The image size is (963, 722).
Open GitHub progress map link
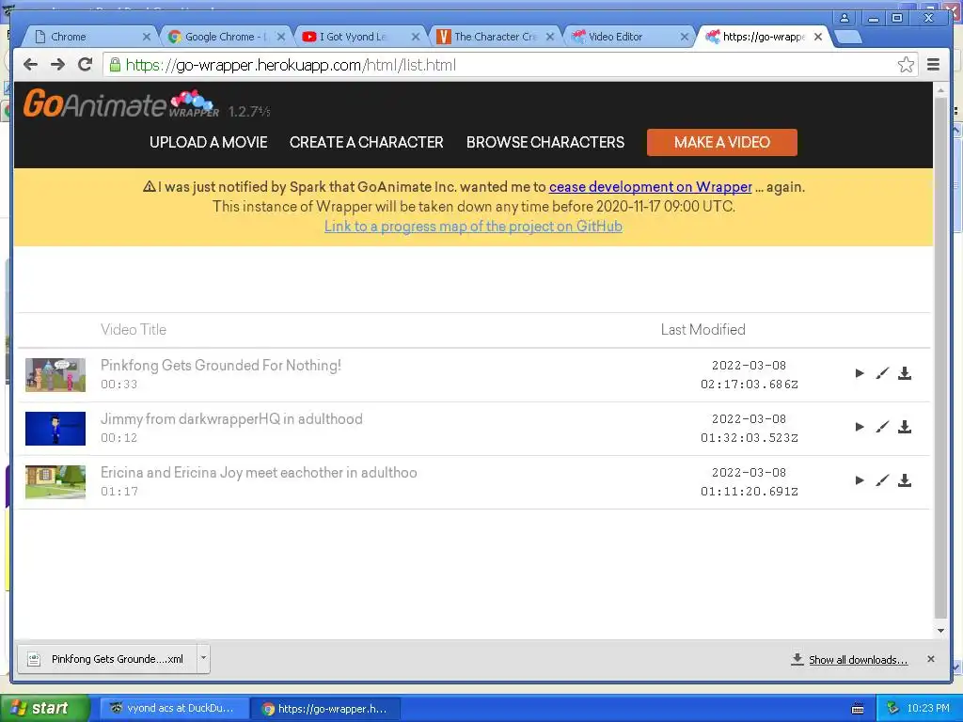[x=474, y=226]
